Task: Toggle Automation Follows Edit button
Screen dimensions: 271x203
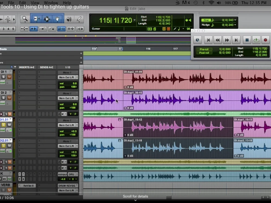Action: [52, 29]
